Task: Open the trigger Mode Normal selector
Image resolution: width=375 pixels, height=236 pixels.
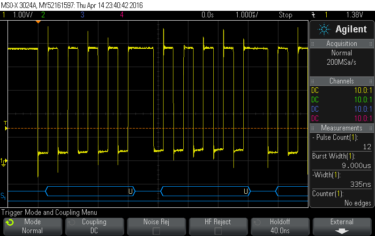Action: coord(32,226)
